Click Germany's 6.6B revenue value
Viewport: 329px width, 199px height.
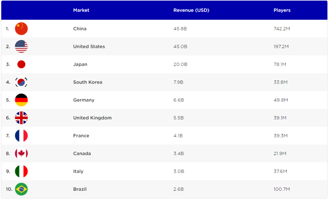(179, 100)
